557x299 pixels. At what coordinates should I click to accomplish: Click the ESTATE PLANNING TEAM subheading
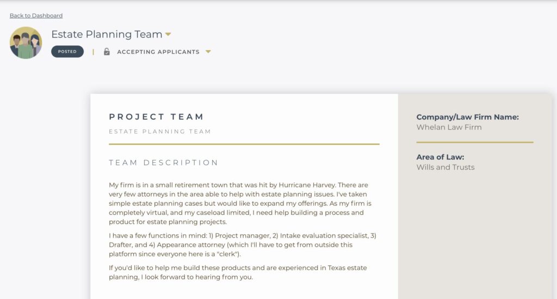click(x=159, y=131)
